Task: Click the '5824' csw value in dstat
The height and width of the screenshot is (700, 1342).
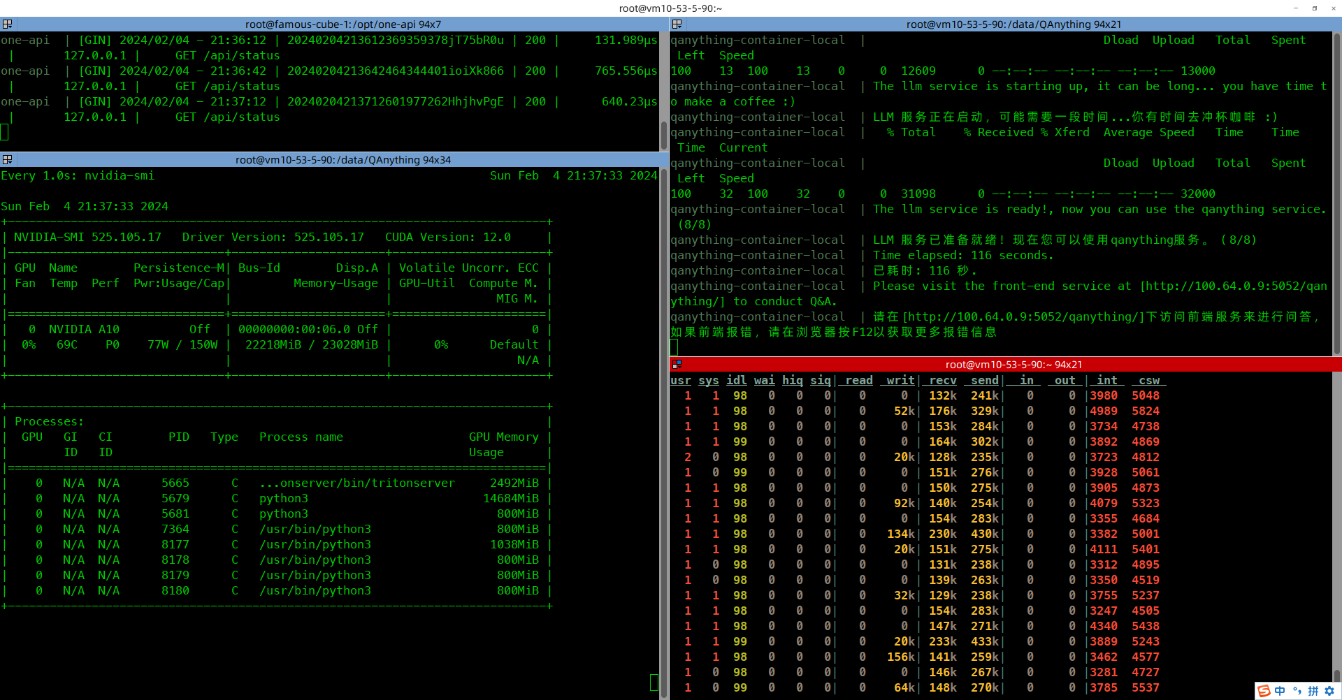Action: click(1146, 411)
